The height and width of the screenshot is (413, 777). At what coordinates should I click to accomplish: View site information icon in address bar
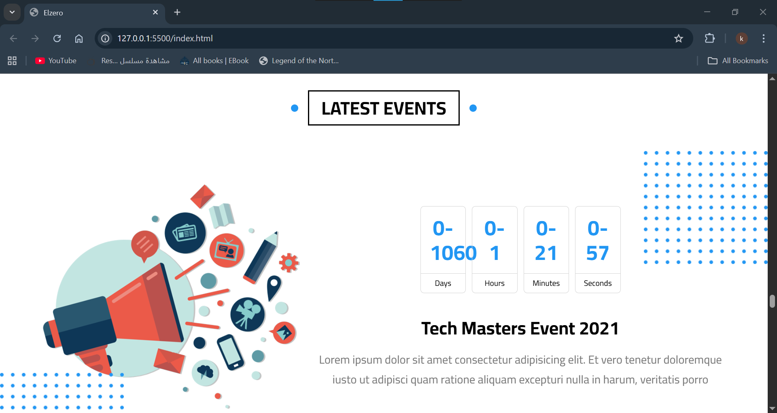coord(105,38)
